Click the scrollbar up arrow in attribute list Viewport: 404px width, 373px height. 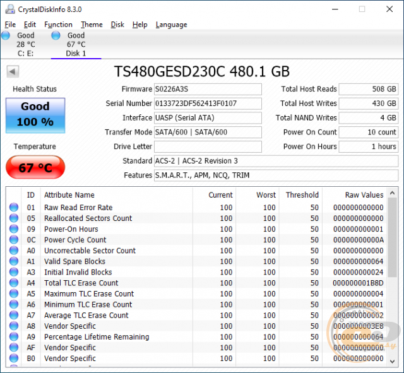tap(393, 193)
